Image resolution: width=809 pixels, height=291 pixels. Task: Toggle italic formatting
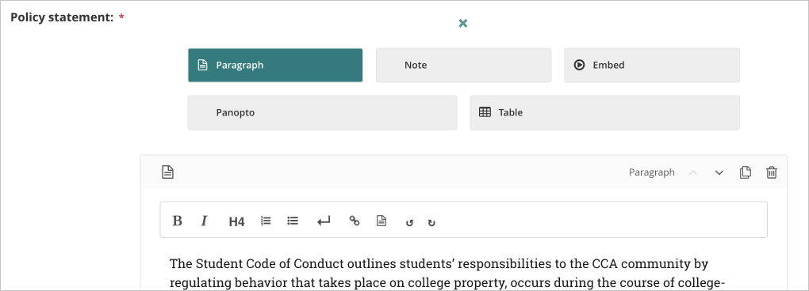(x=204, y=221)
